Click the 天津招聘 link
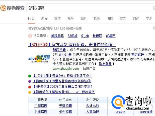This screenshot has width=155, height=116. click(x=65, y=106)
